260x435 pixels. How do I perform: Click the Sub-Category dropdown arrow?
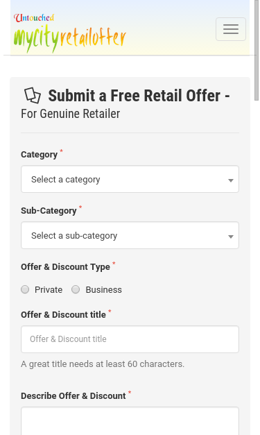tap(230, 237)
